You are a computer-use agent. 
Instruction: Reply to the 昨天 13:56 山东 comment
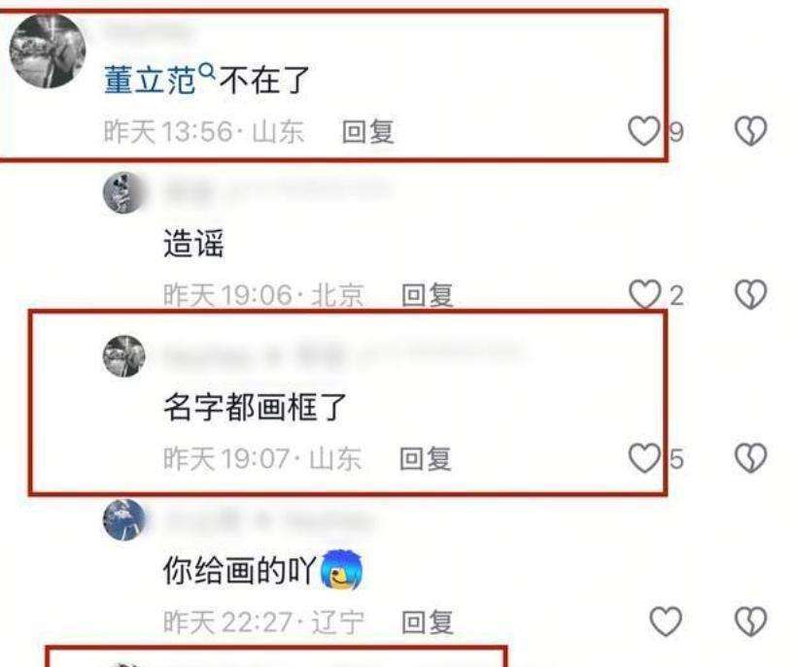[367, 132]
